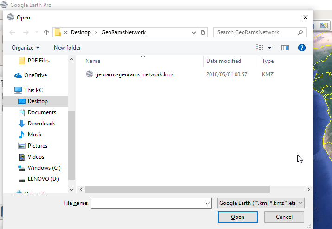Click the Documents icon in sidebar
This screenshot has width=332, height=229.
pos(22,112)
